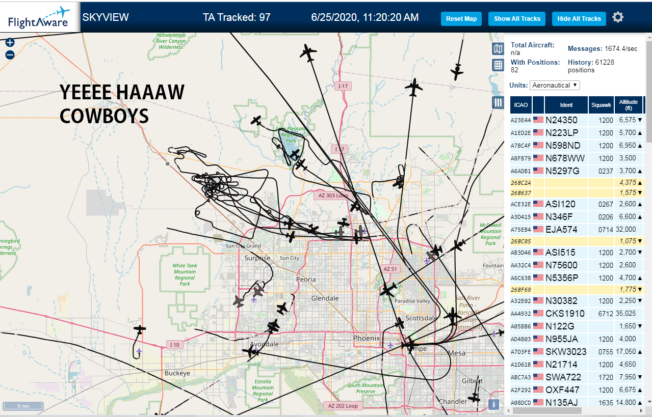Select the CKS1910 aircraft row

tap(578, 314)
